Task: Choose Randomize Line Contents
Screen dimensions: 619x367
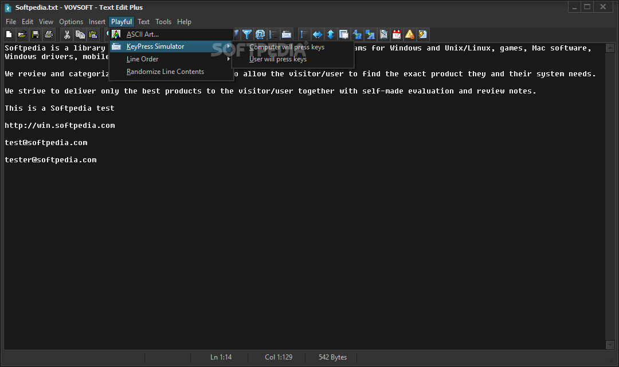Action: (171, 72)
